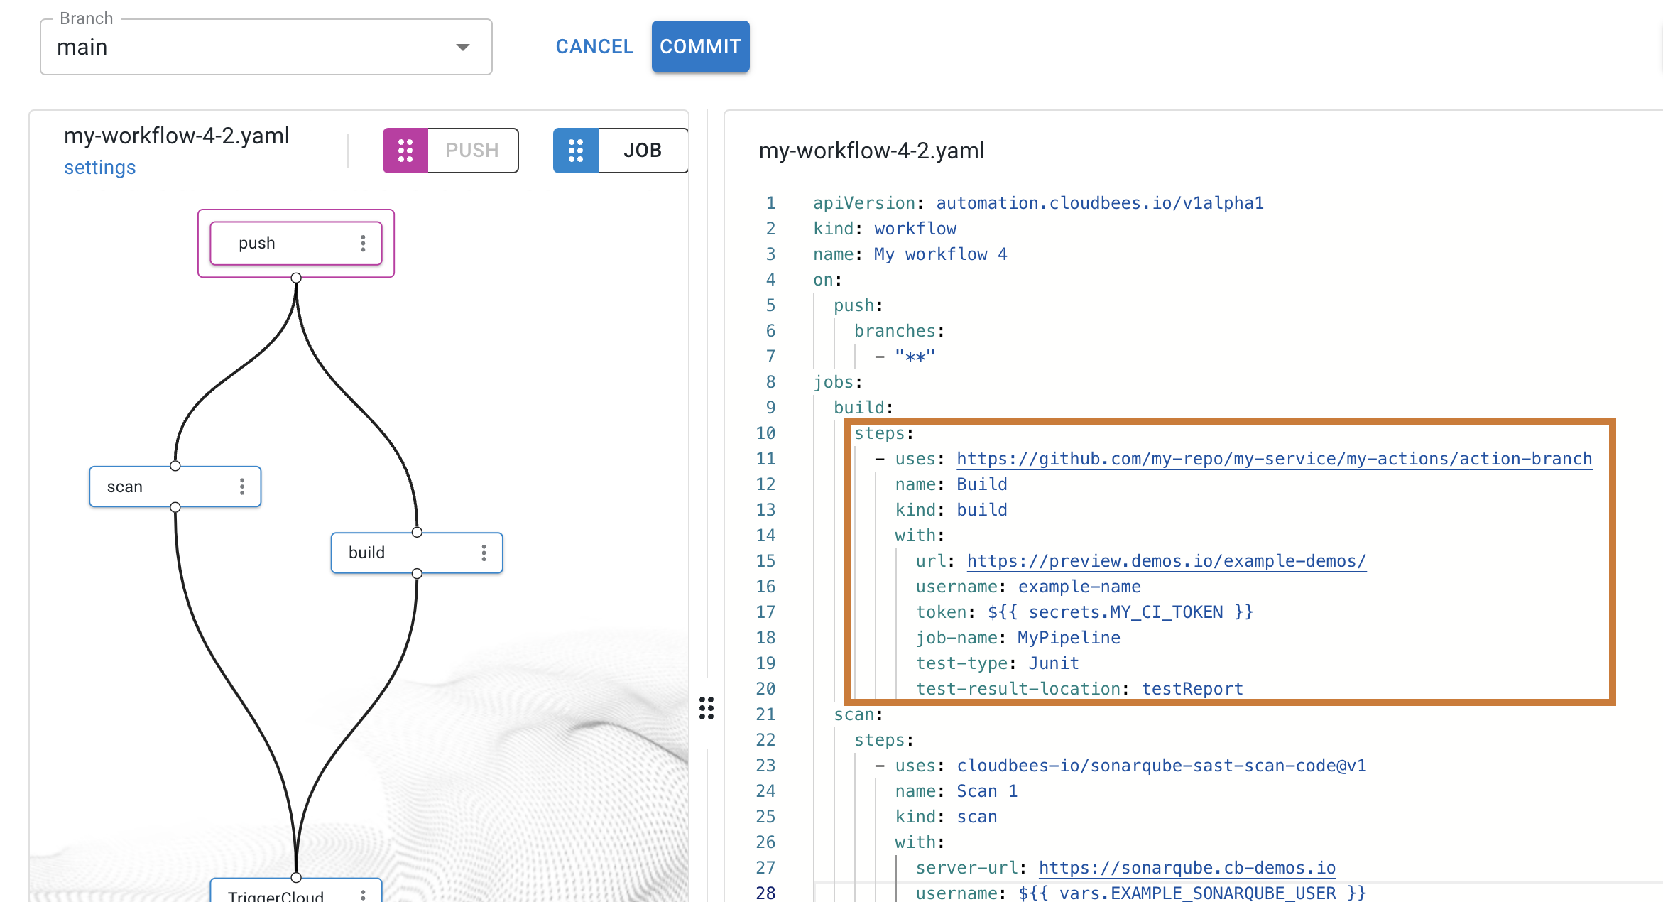Click the panel splitter drag handle
The height and width of the screenshot is (902, 1663).
(707, 708)
